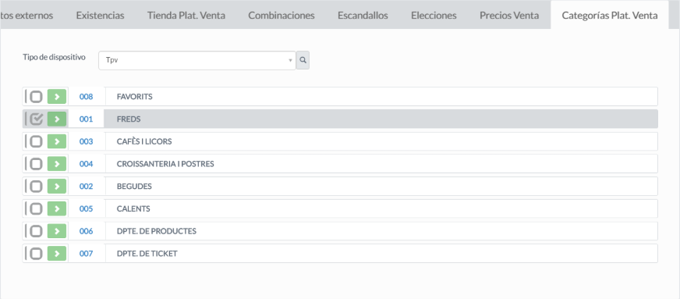
Task: Open category code 001 link
Action: [x=86, y=119]
